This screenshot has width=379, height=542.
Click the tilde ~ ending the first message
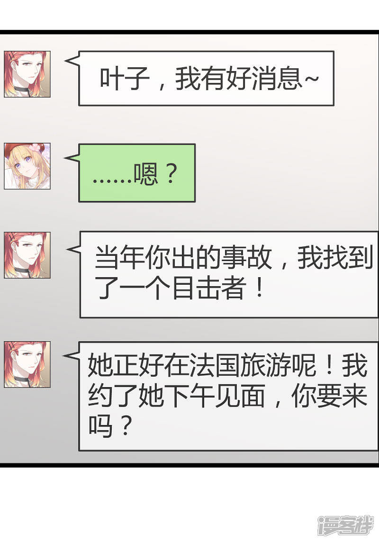(x=311, y=79)
